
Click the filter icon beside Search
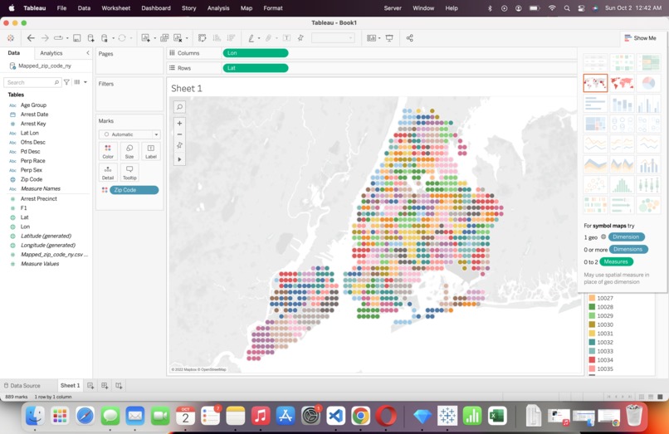coord(66,82)
